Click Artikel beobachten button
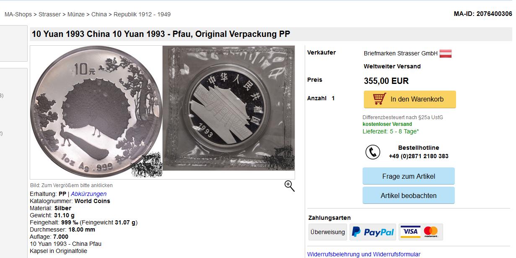 pyautogui.click(x=409, y=195)
